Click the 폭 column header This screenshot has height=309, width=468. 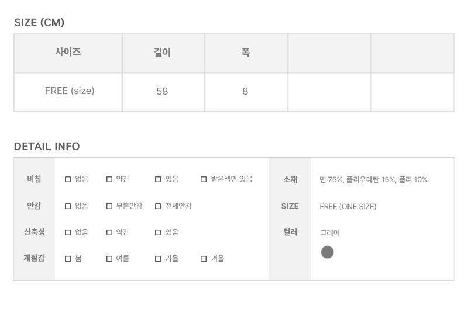point(246,53)
